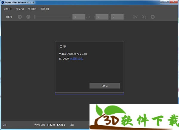Click the previous frame button
Screen dimensions: 179x130
[x=20, y=17]
